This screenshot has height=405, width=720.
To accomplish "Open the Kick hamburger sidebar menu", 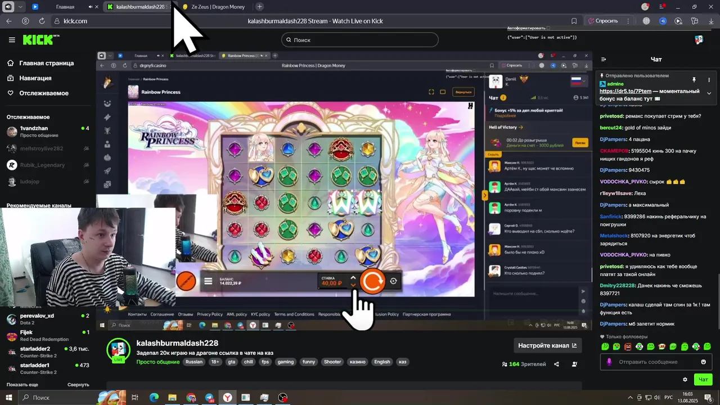I will pos(12,40).
